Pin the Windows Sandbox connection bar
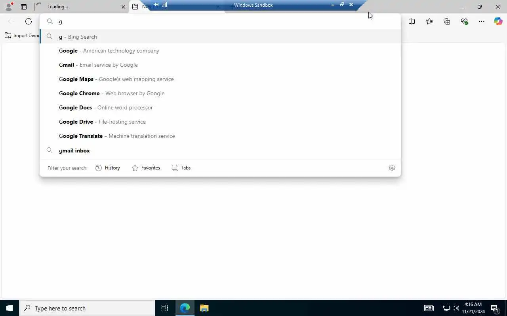507x316 pixels. tap(156, 5)
